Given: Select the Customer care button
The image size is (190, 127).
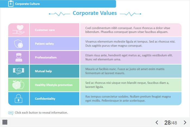Looking at the screenshot, I should coord(54,30).
